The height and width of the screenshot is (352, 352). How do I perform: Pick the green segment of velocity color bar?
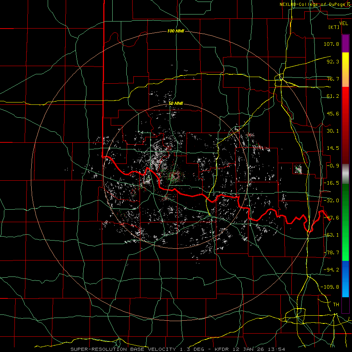coord(345,222)
